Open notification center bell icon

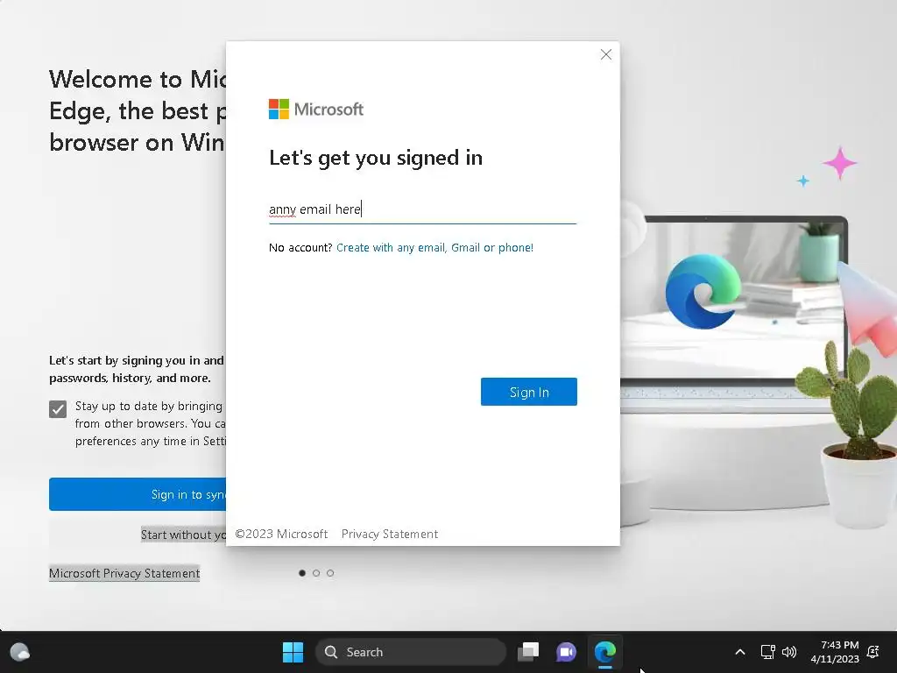click(x=873, y=652)
